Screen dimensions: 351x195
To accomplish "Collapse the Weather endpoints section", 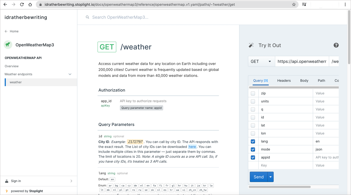I will coord(70,74).
